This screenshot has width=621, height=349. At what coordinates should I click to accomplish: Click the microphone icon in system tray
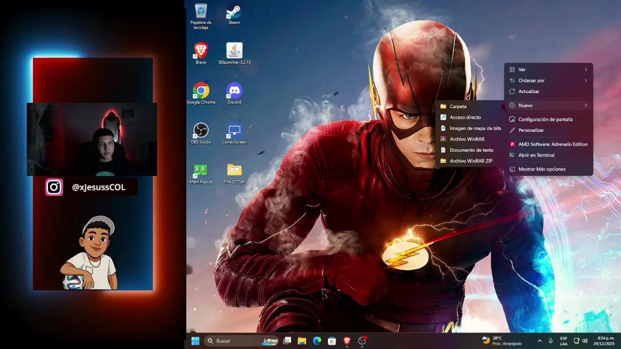pyautogui.click(x=551, y=341)
